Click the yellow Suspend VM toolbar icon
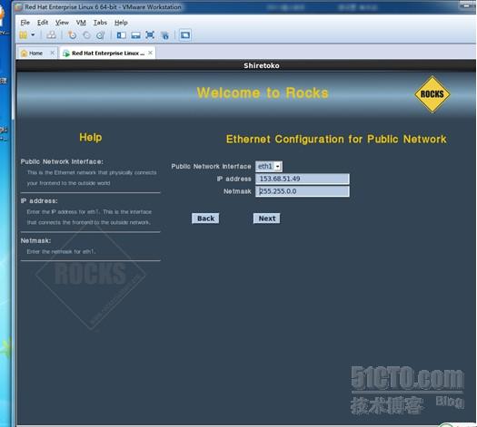Screen dimensions: 477x427 pos(24,35)
